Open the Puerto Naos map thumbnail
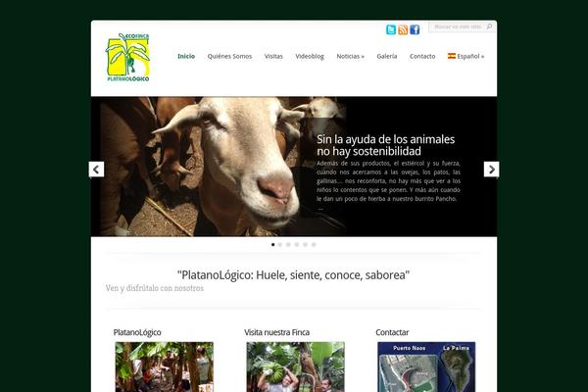 tap(426, 367)
